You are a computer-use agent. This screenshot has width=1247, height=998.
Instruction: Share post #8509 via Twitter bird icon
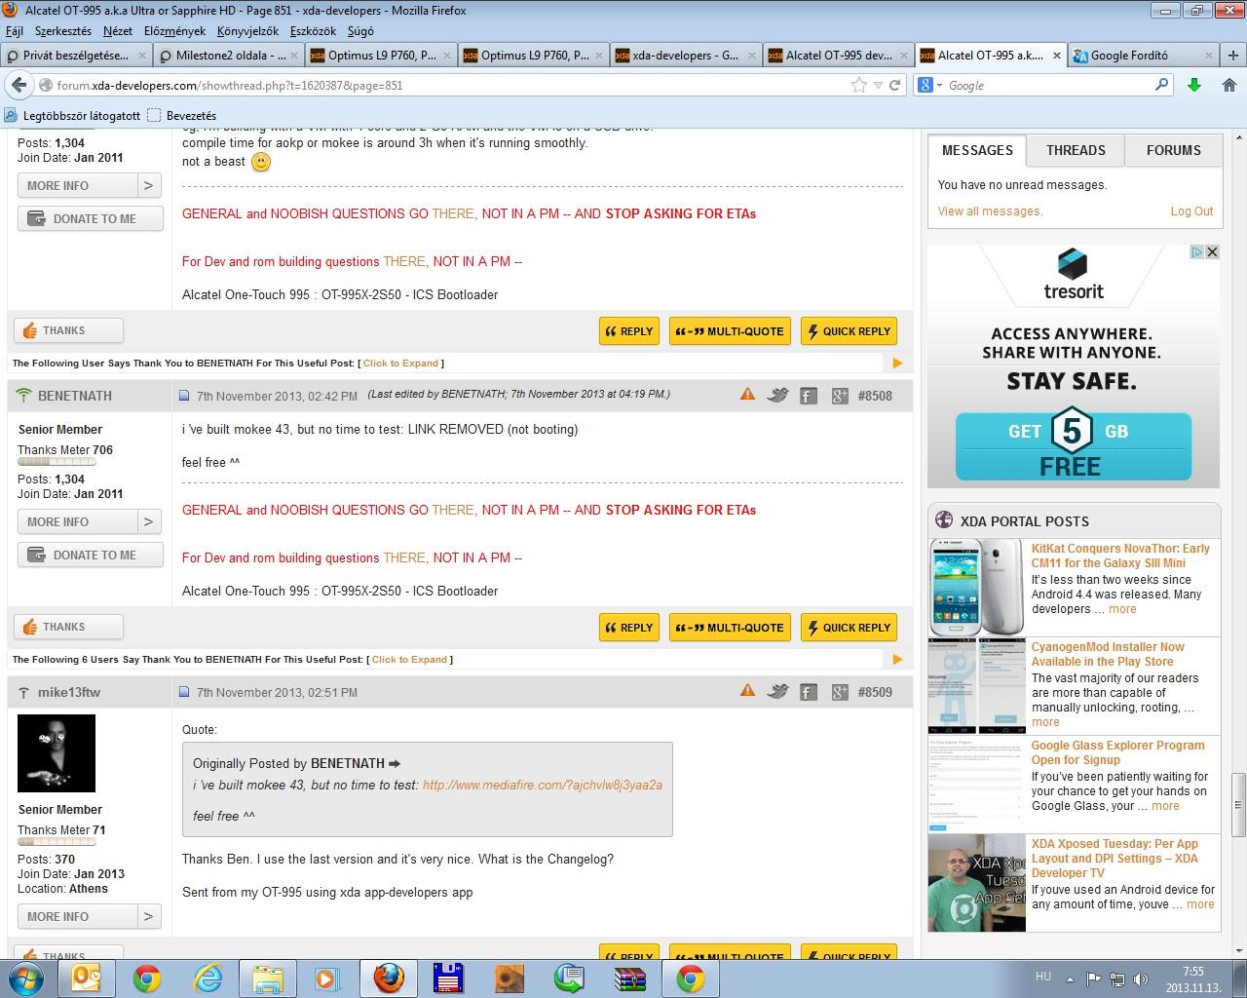tap(777, 691)
